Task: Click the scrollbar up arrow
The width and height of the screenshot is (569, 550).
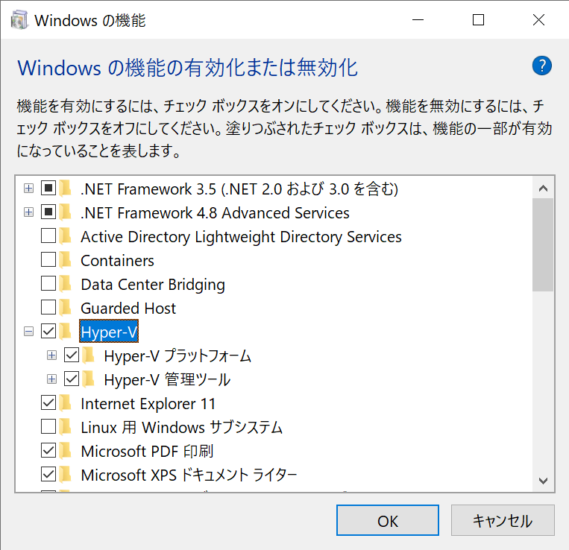Action: tap(543, 188)
